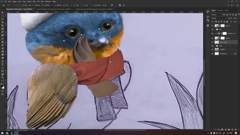240x135 pixels.
Task: Toggle visibility of Layer 7 copy
Action: (212, 42)
